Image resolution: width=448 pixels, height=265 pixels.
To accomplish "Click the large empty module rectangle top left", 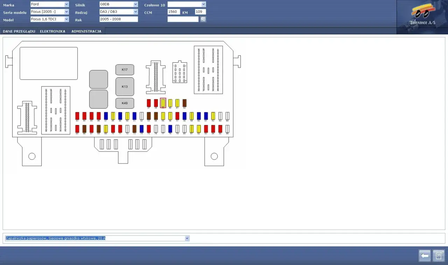I will pyautogui.click(x=49, y=63).
